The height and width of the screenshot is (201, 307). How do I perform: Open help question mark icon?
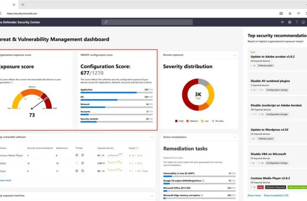pyautogui.click(x=296, y=22)
